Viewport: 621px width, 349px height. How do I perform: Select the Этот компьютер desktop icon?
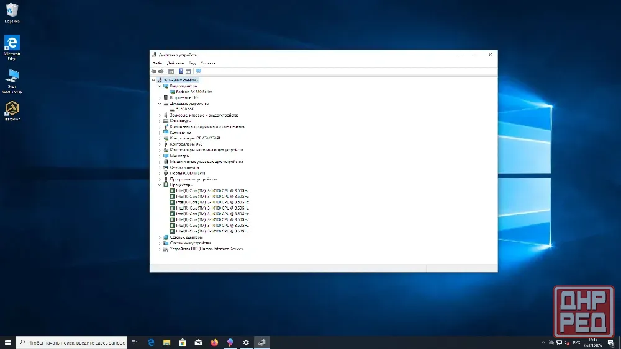(12, 81)
